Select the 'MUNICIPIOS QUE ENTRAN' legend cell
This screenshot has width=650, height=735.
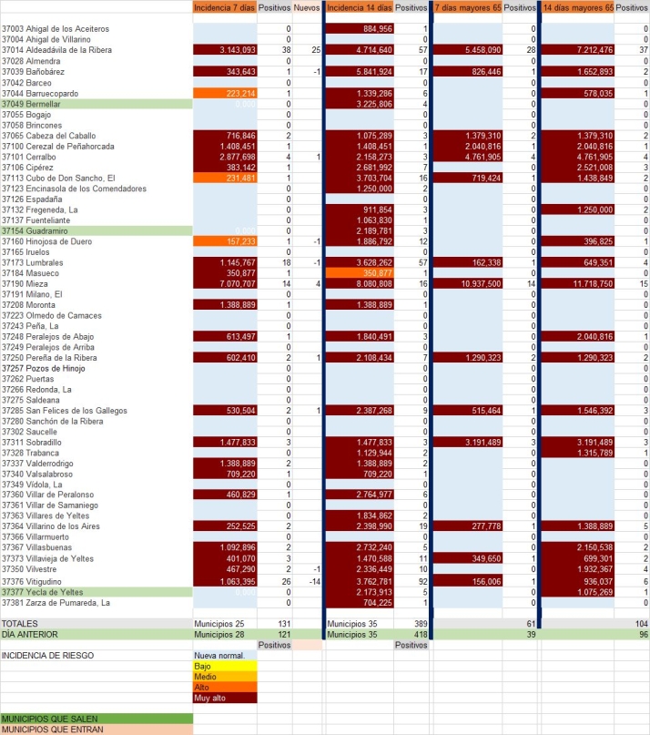click(96, 730)
